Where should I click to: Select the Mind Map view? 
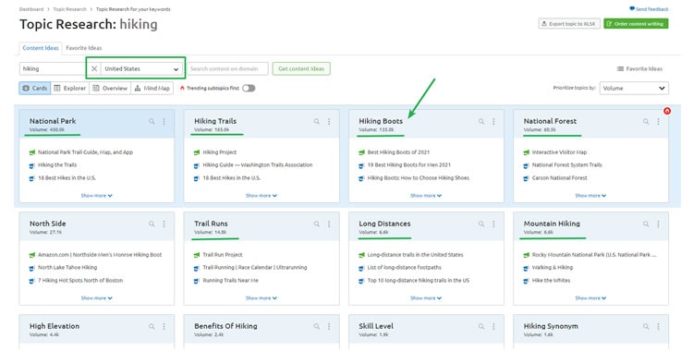point(152,88)
